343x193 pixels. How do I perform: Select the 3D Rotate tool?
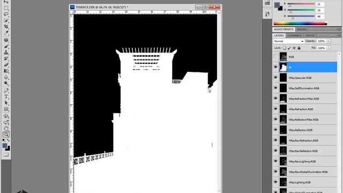6,116
